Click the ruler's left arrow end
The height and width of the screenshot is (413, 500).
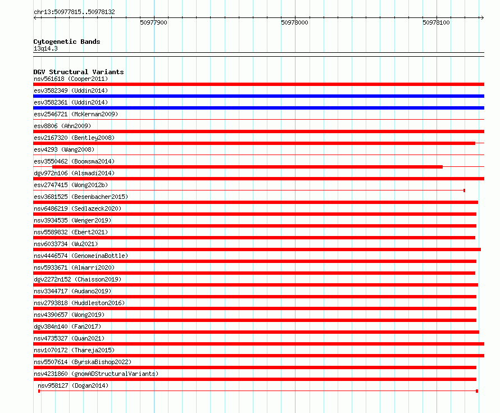[35, 18]
